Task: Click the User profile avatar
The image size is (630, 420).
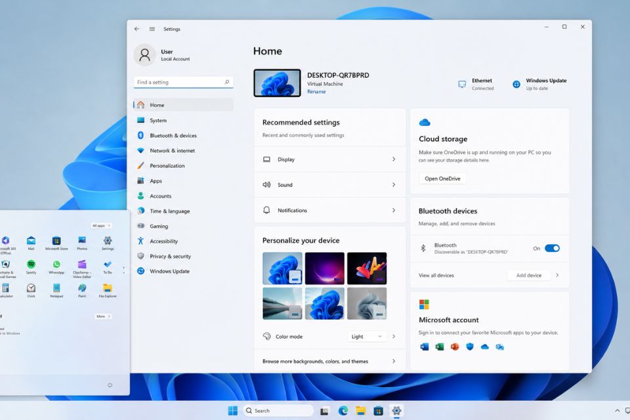Action: (144, 54)
